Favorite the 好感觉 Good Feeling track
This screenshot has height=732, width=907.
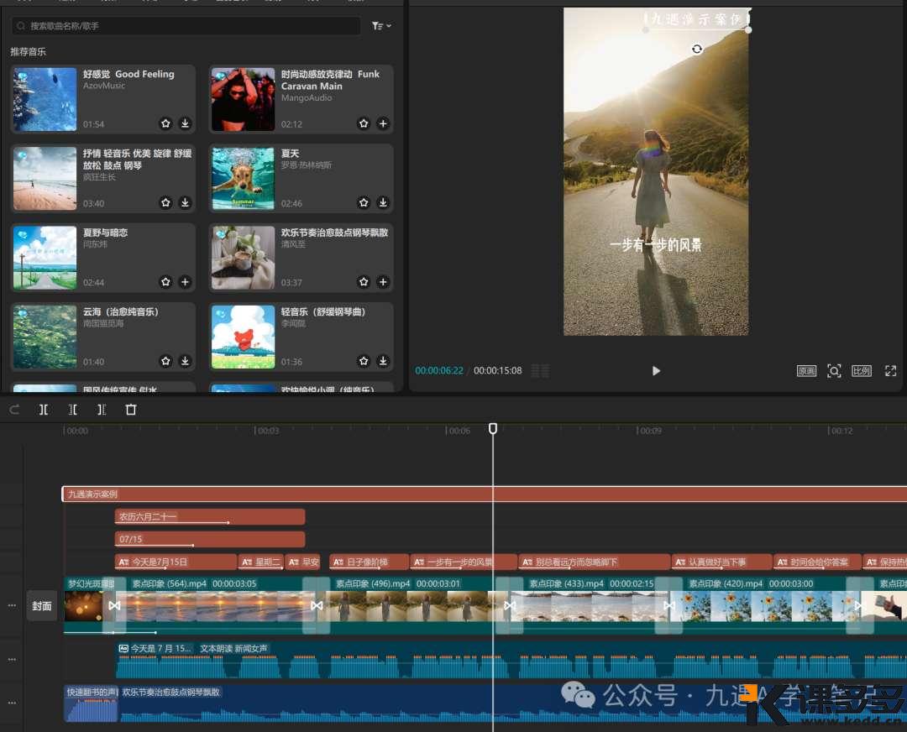(166, 123)
